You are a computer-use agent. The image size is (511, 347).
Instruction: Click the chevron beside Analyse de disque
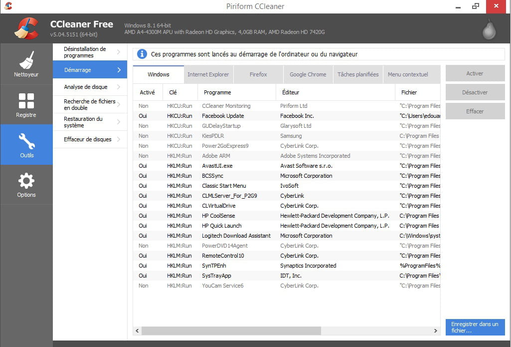pyautogui.click(x=119, y=87)
